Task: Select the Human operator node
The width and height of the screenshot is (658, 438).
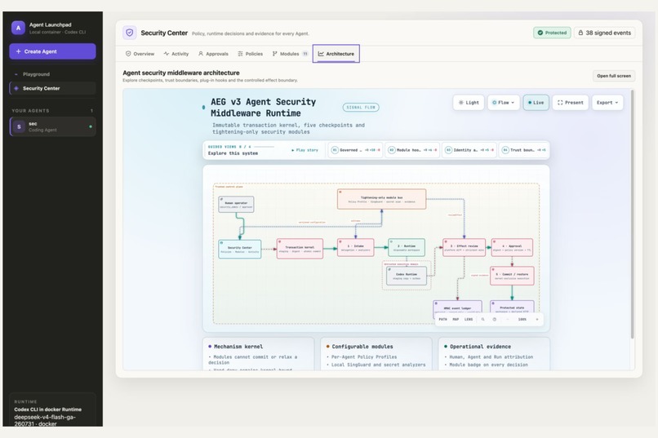Action: 236,205
